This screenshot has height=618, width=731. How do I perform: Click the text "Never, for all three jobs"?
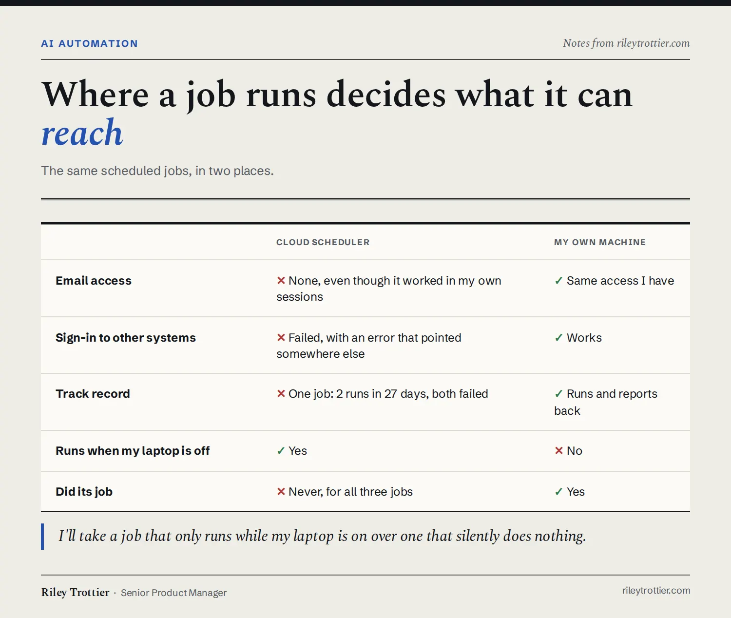point(350,492)
